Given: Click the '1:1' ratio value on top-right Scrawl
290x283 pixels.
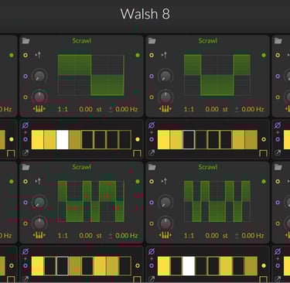Looking at the screenshot, I should [x=189, y=109].
